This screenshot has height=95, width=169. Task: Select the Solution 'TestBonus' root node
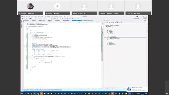click(x=112, y=25)
